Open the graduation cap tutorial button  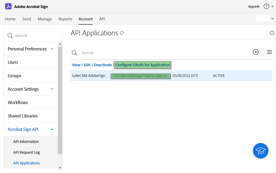click(260, 151)
